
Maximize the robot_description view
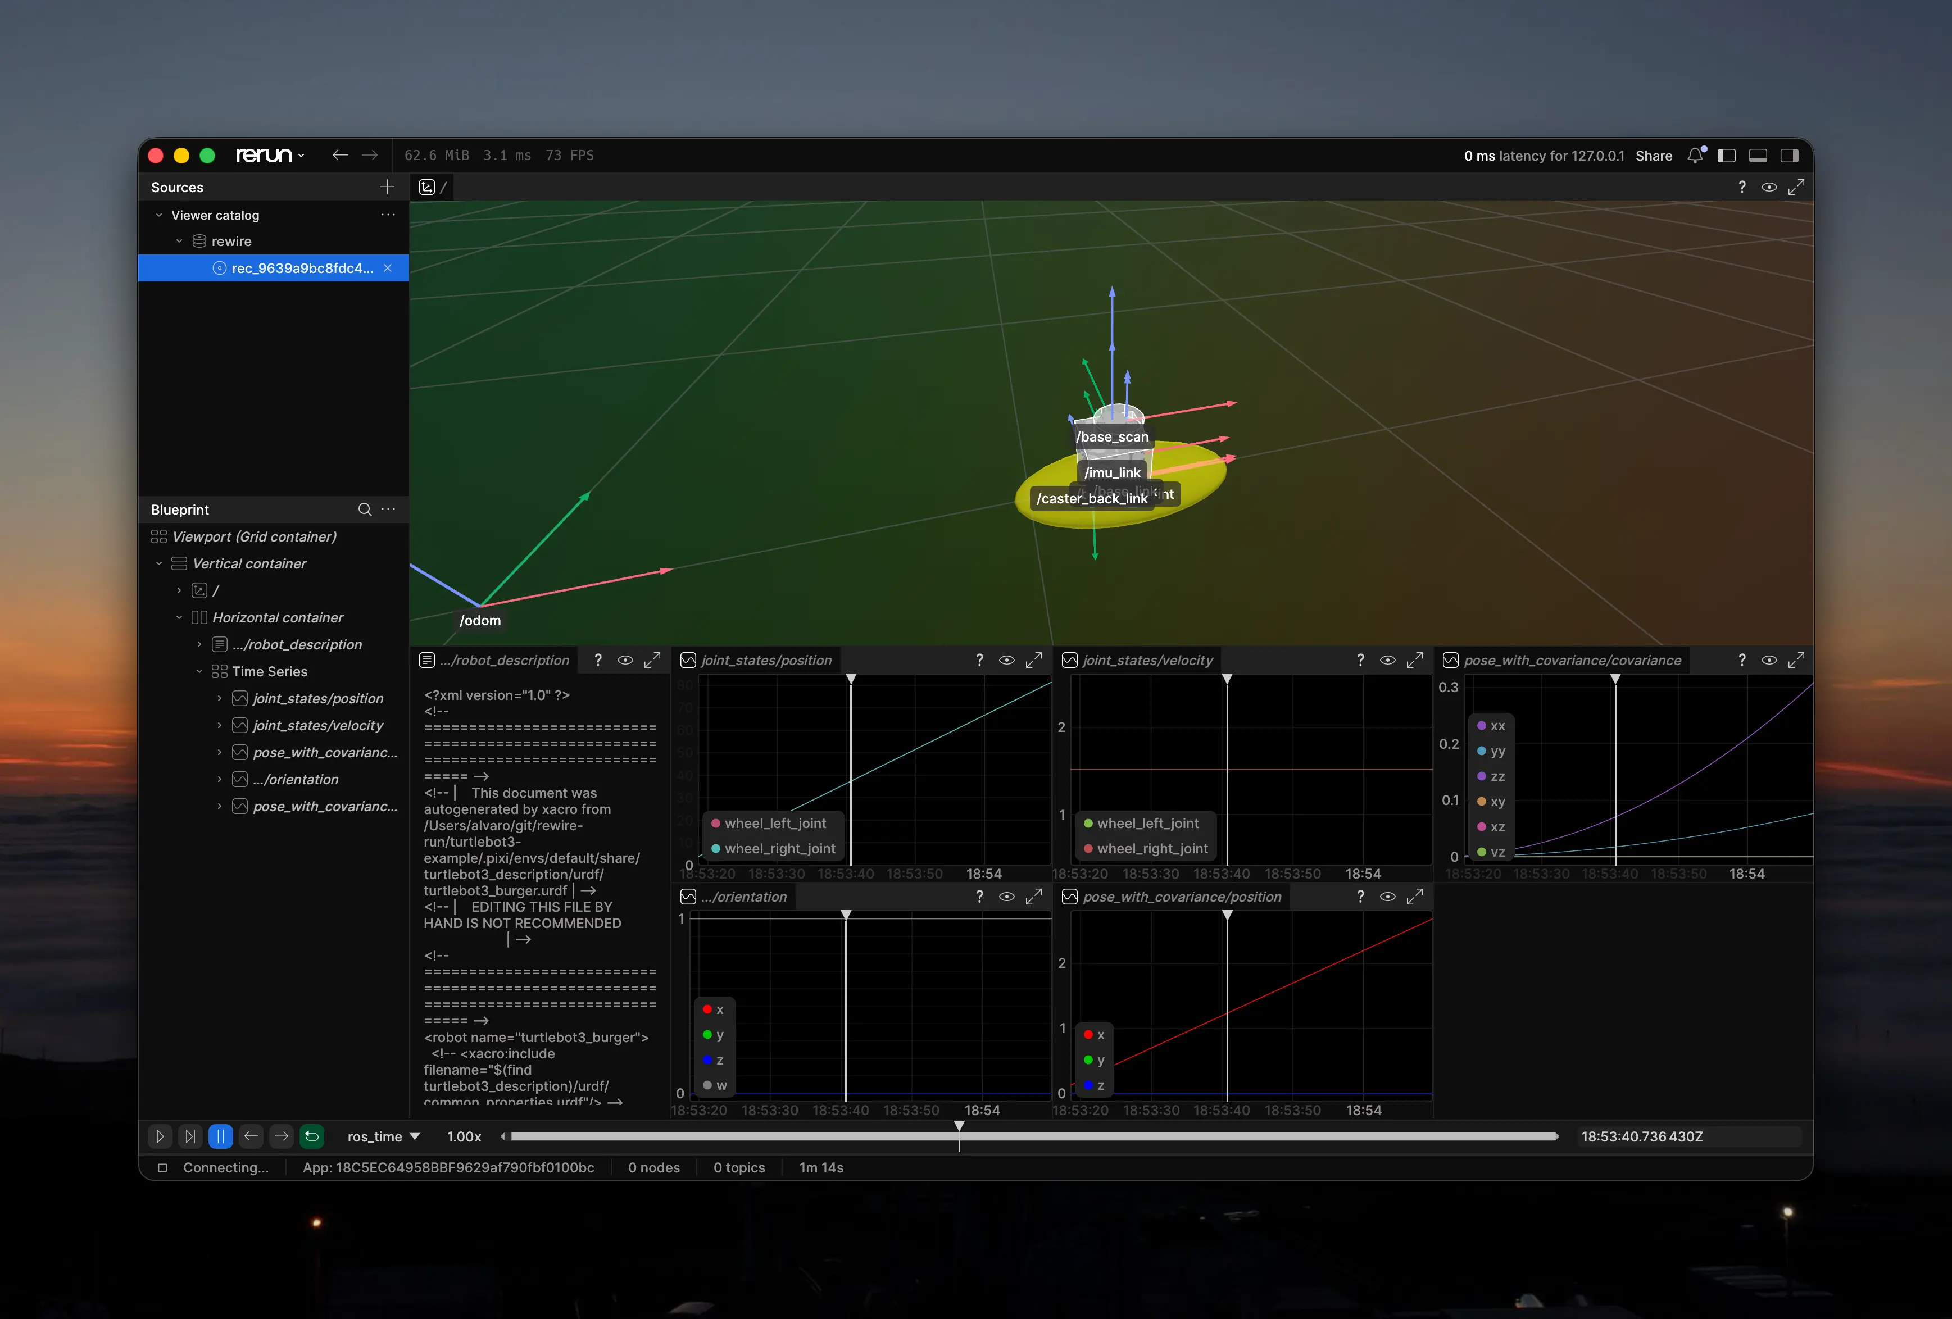pyautogui.click(x=652, y=660)
